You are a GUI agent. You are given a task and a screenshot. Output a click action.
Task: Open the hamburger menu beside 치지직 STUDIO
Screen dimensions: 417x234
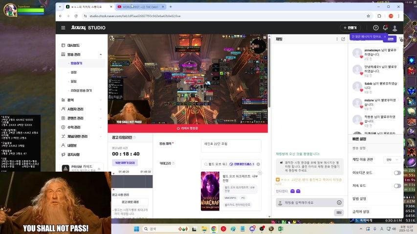click(x=63, y=28)
